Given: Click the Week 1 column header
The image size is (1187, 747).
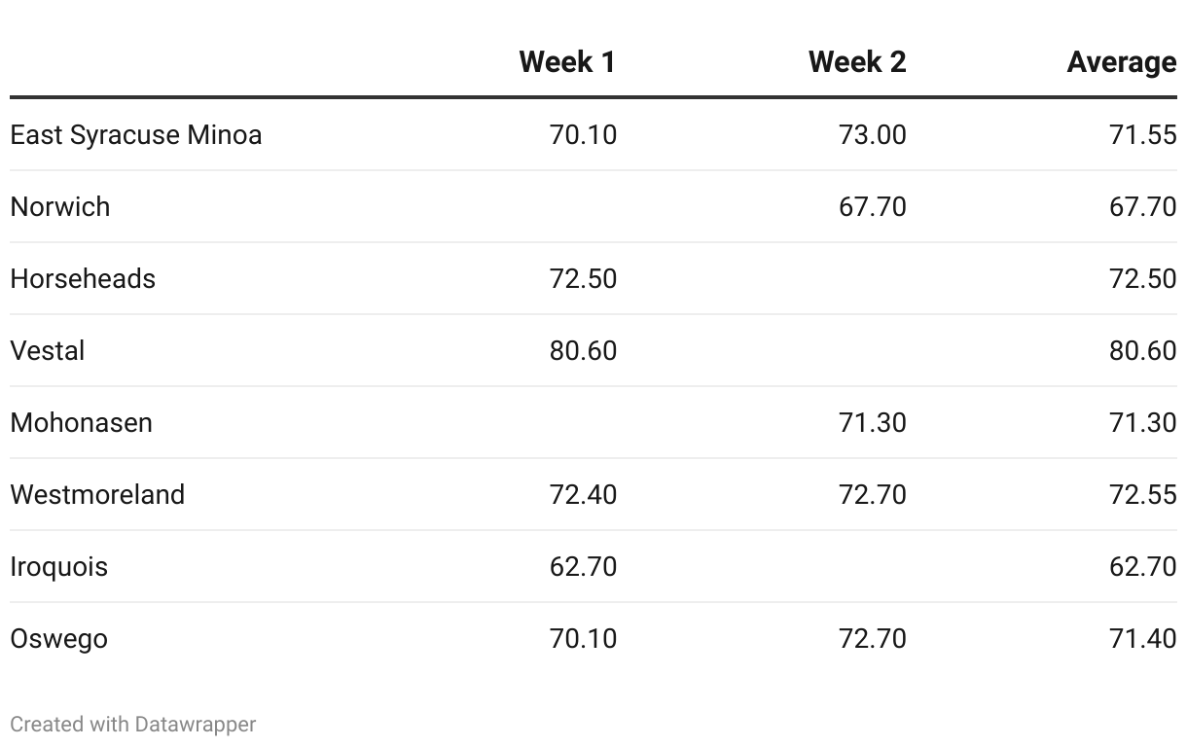Looking at the screenshot, I should (x=567, y=62).
